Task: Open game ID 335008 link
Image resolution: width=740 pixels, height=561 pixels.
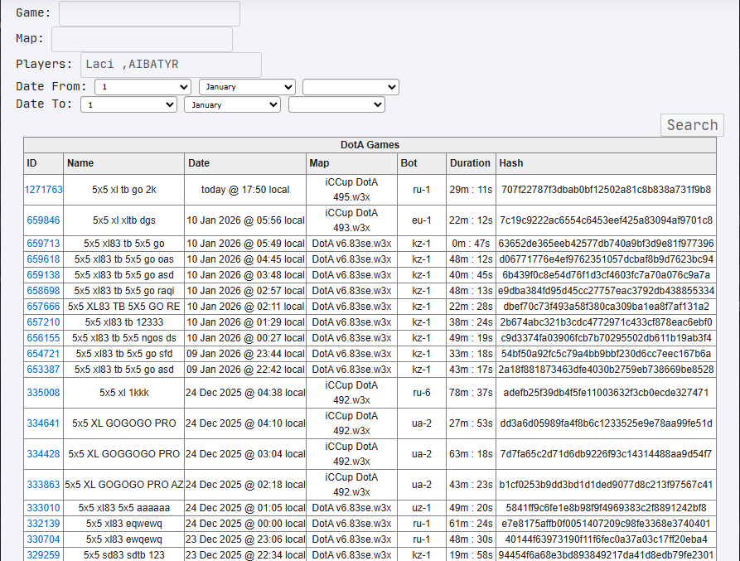Action: click(43, 393)
